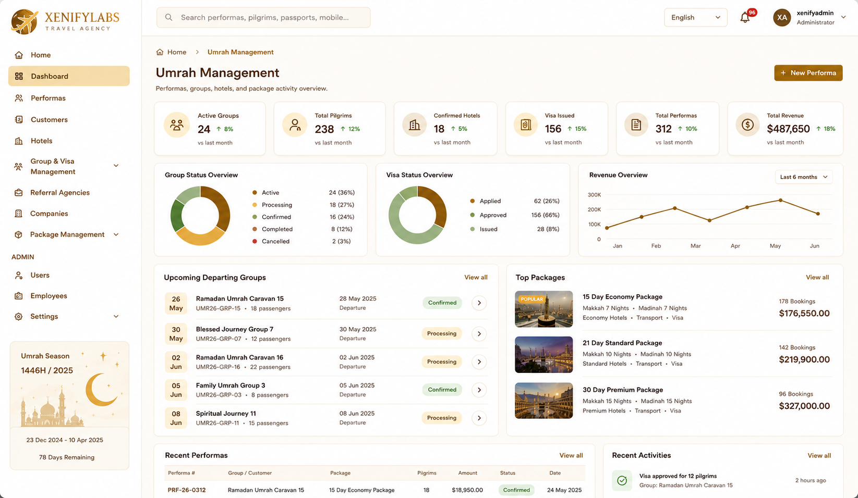The image size is (858, 498).
Task: View all Recent Performas
Action: [571, 455]
